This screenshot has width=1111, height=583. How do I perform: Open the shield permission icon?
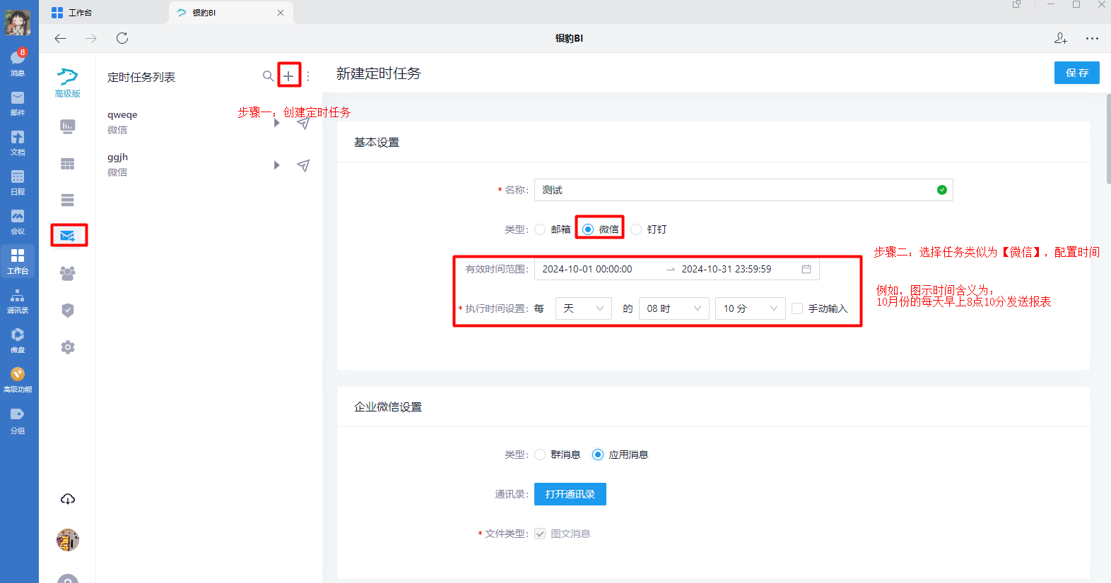coord(68,310)
